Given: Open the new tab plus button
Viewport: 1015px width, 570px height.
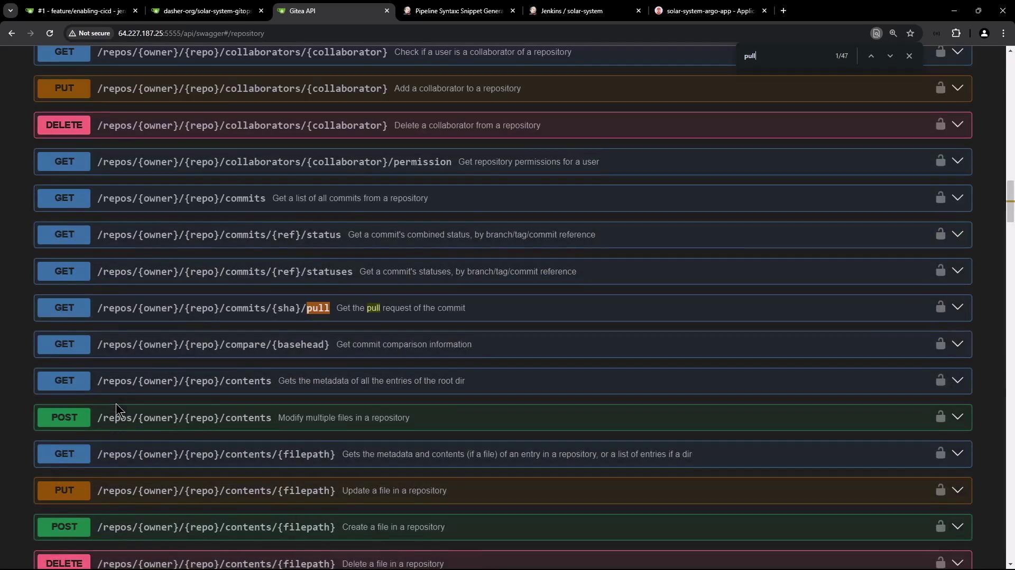Looking at the screenshot, I should point(783,11).
